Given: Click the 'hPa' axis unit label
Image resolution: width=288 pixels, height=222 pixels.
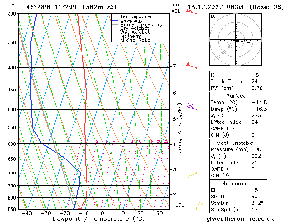Looking at the screenshot, I should click(x=13, y=5).
